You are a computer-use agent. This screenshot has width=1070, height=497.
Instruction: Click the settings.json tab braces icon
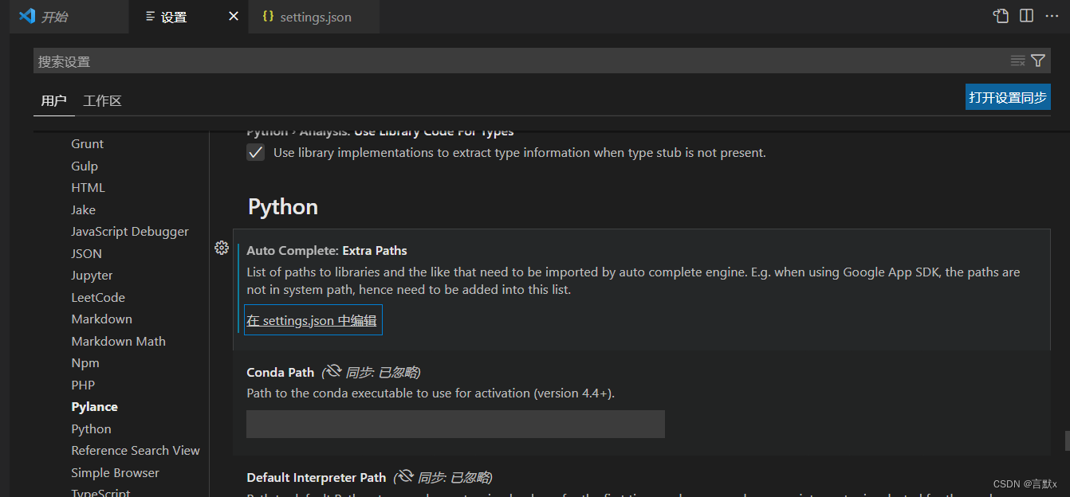click(268, 17)
